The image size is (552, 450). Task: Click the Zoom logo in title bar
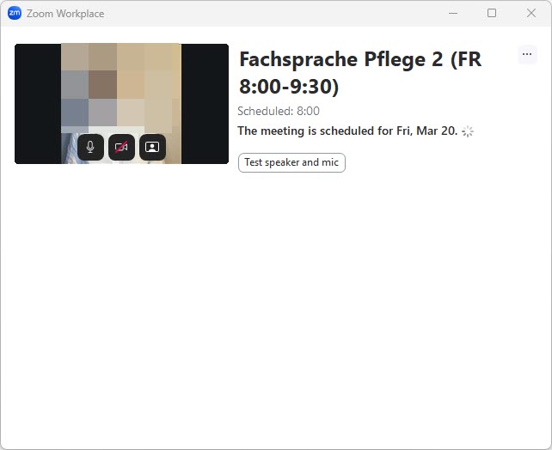click(15, 13)
